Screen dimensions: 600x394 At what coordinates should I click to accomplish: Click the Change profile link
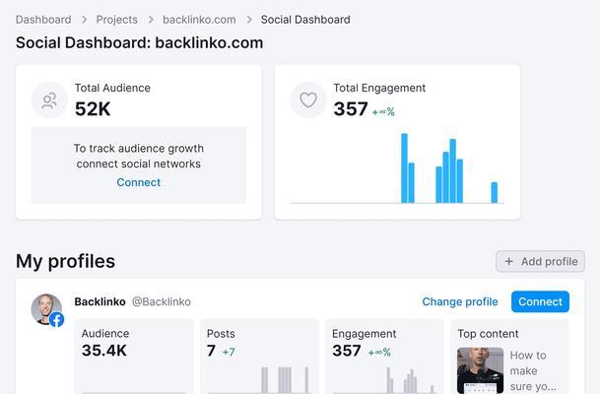coord(460,301)
